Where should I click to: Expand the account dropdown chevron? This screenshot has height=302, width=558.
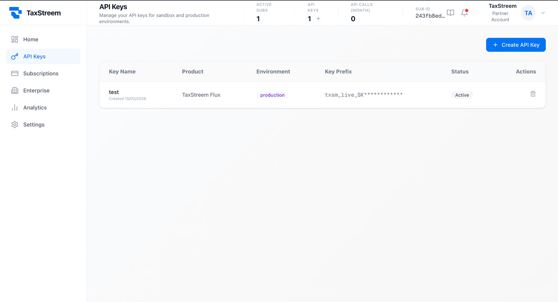[543, 13]
